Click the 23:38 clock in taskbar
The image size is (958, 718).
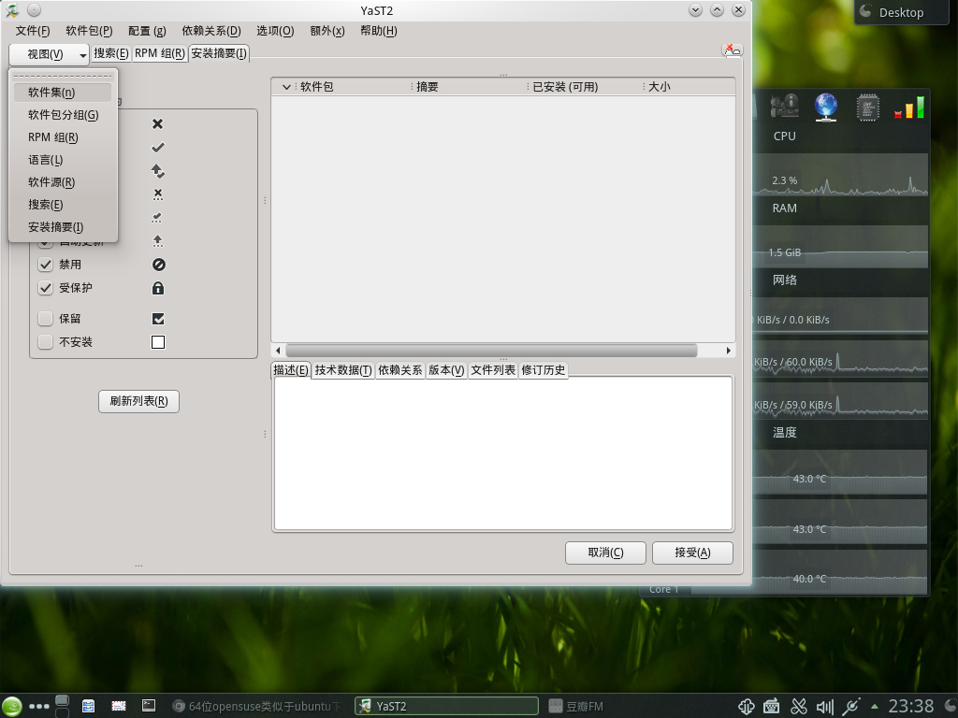tap(911, 707)
